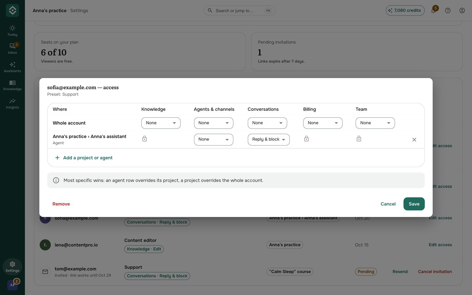
Task: Open Whole account Billing dropdown
Action: [x=323, y=123]
